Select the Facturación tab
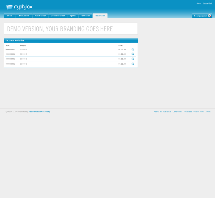This screenshot has height=198, width=215. (100, 16)
